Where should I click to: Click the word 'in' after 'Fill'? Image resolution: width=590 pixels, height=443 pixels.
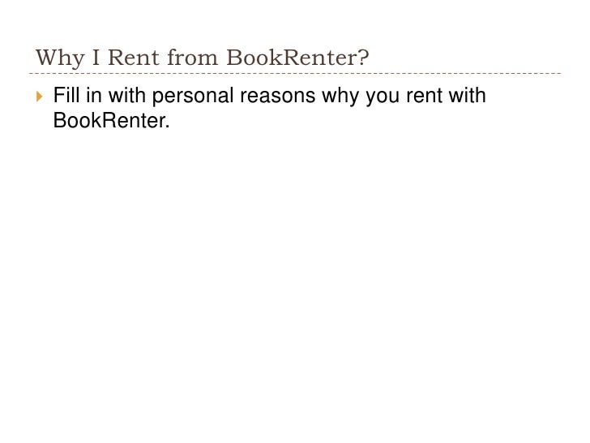pos(94,95)
